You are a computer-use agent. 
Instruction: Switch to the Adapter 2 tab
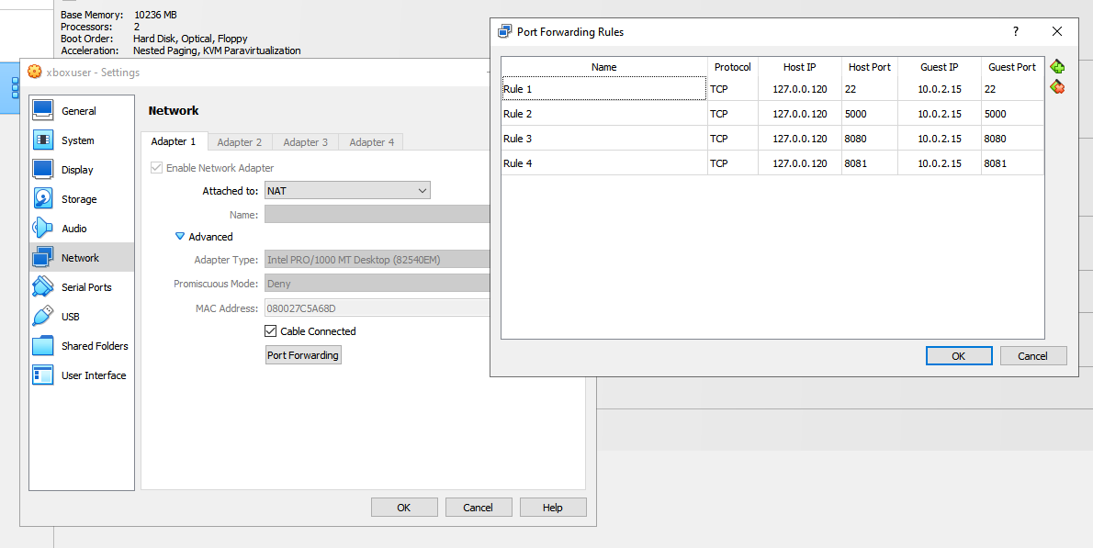point(239,142)
